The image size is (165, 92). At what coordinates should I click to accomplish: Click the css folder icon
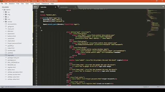[6, 12]
